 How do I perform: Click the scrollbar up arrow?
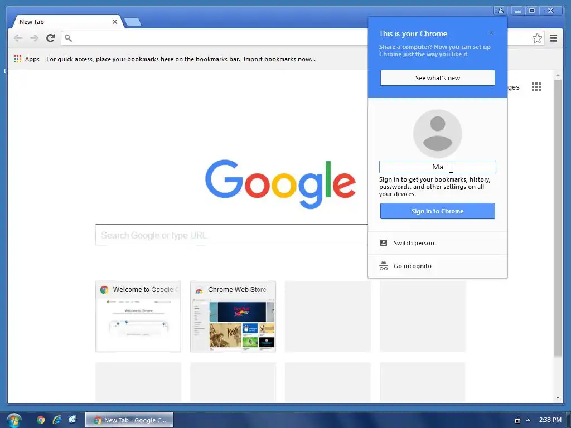click(x=558, y=75)
